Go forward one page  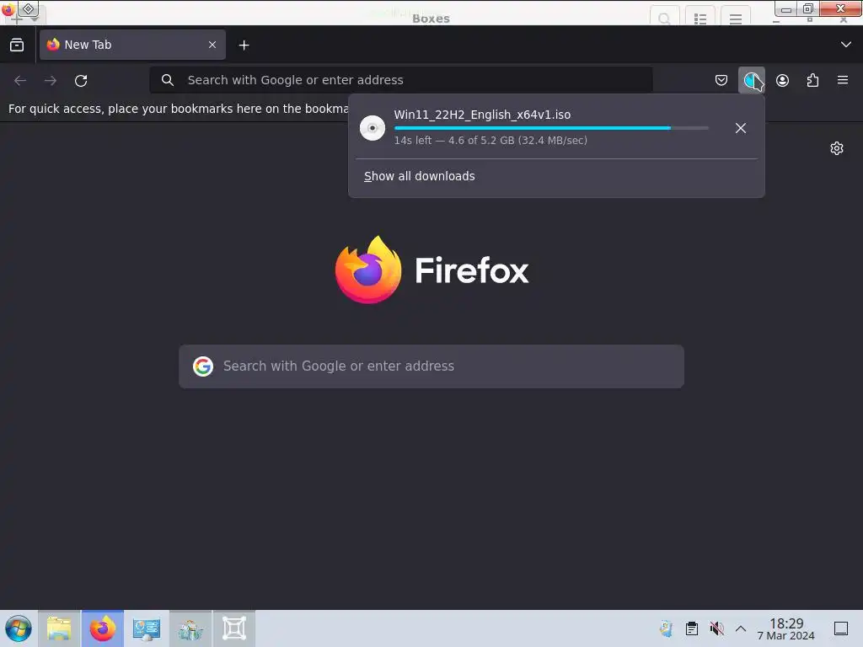(51, 80)
